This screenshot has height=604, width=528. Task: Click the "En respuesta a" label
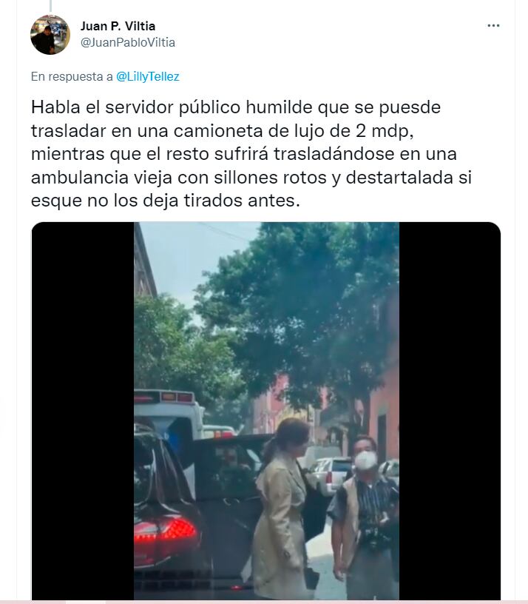pos(72,77)
